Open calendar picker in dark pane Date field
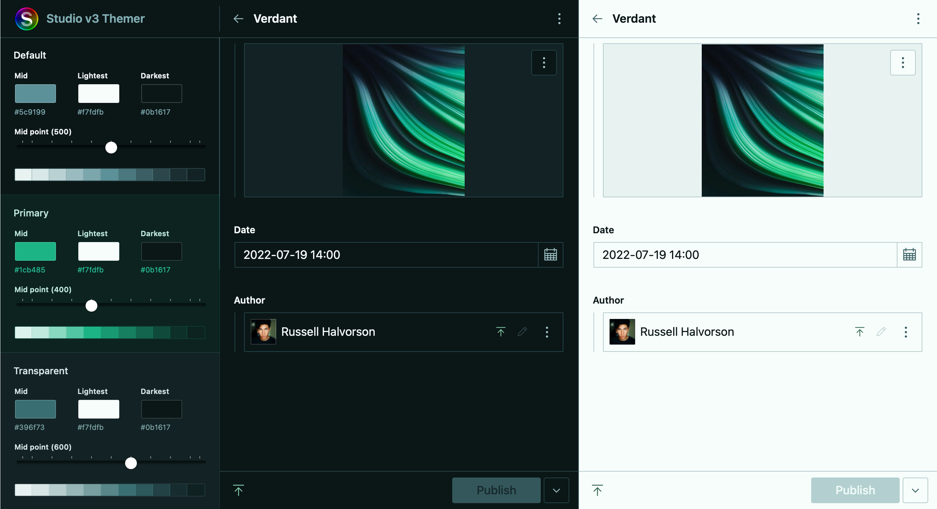The image size is (937, 509). [550, 254]
